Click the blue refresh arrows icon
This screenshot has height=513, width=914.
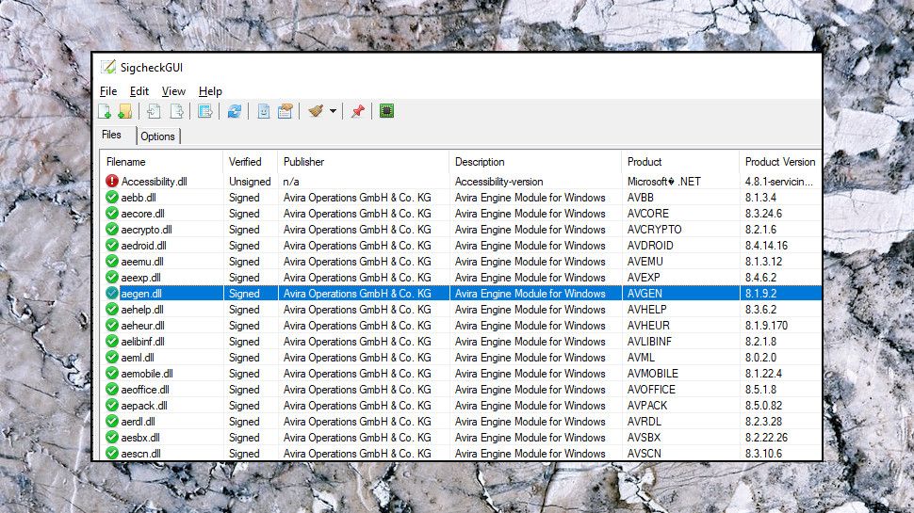point(235,111)
